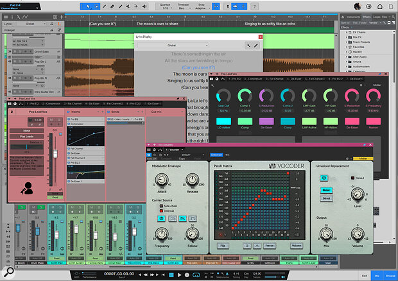
Task: Click the Pop Leads button in channel overview
Action: pyautogui.click(x=27, y=137)
